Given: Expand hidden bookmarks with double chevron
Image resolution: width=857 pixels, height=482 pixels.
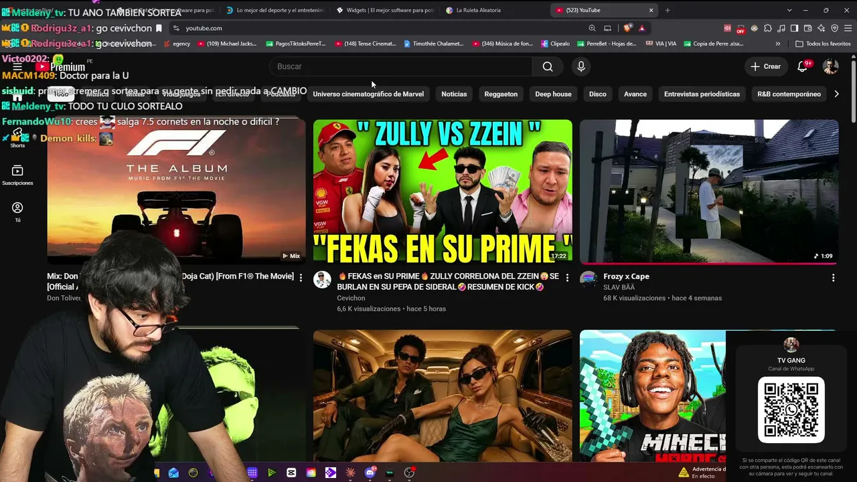Looking at the screenshot, I should coord(777,44).
